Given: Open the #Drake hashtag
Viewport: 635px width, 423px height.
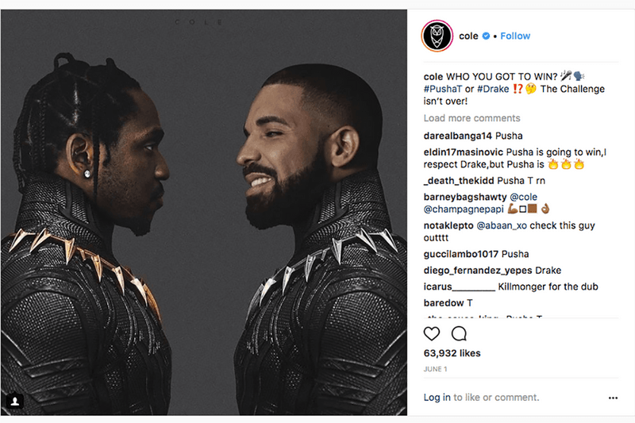Looking at the screenshot, I should pyautogui.click(x=493, y=89).
